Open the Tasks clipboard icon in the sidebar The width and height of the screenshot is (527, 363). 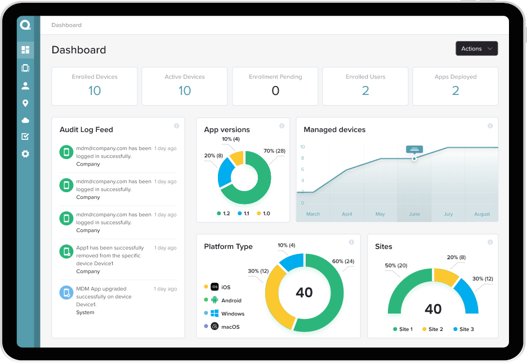click(25, 137)
